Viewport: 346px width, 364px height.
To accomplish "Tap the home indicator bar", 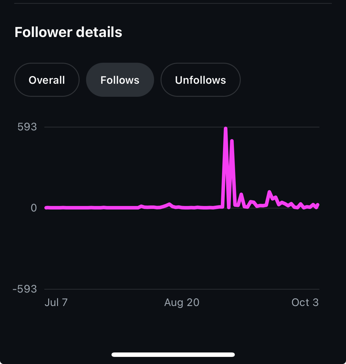I will click(173, 355).
